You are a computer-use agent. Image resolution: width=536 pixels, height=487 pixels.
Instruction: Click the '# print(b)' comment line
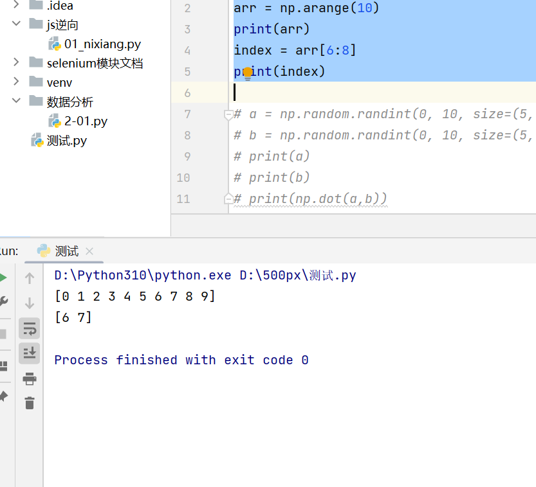pyautogui.click(x=272, y=177)
